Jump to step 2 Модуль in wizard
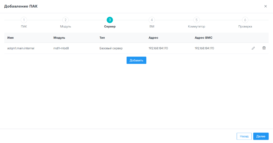The height and width of the screenshot is (143, 273). 65,20
